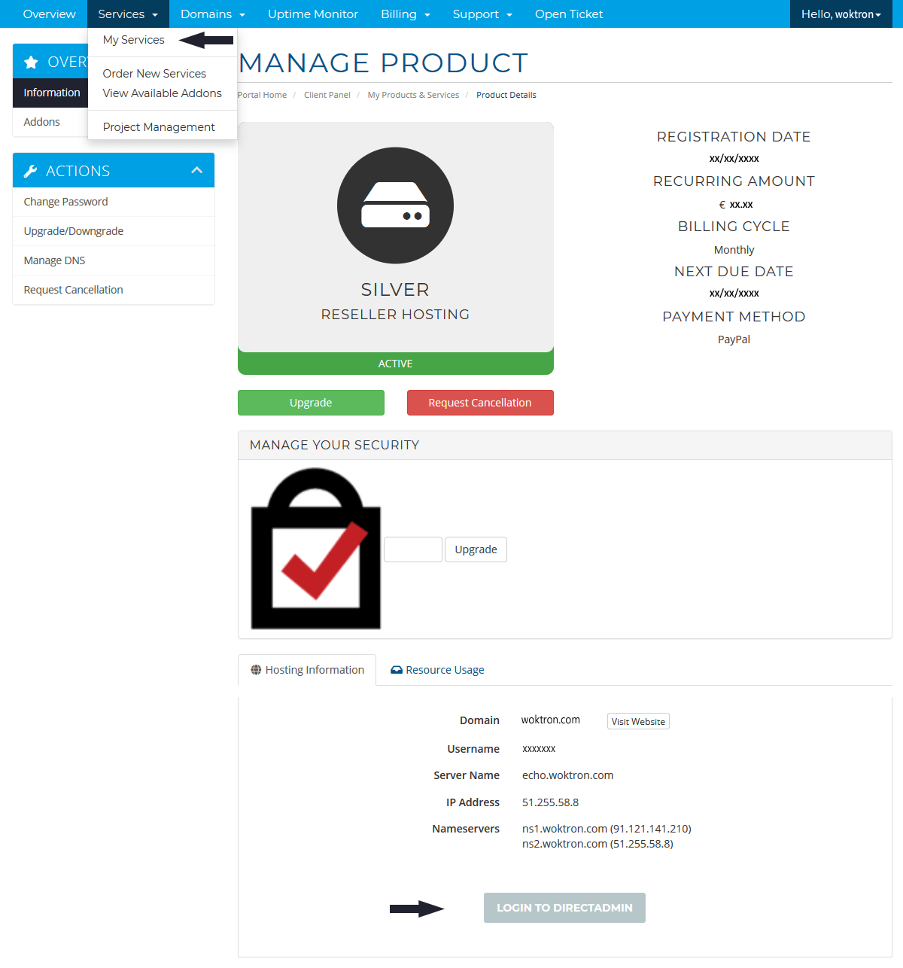Open Uptime Monitor page

click(x=313, y=14)
